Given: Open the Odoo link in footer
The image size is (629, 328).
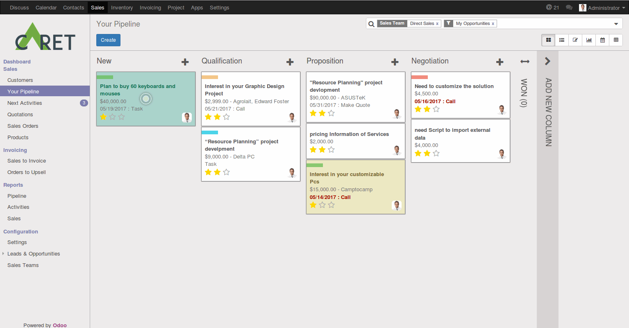Looking at the screenshot, I should pos(60,325).
